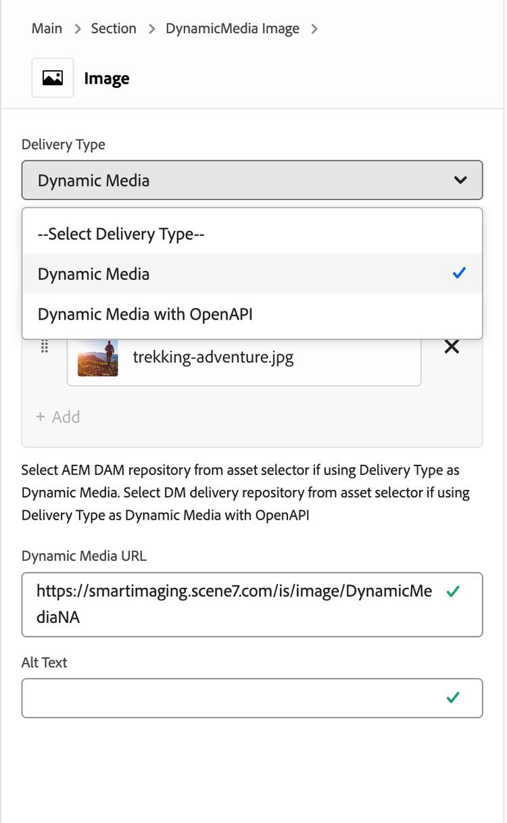Remove the trekking-adventure.jpg asset with X
This screenshot has height=823, width=507.
(451, 347)
